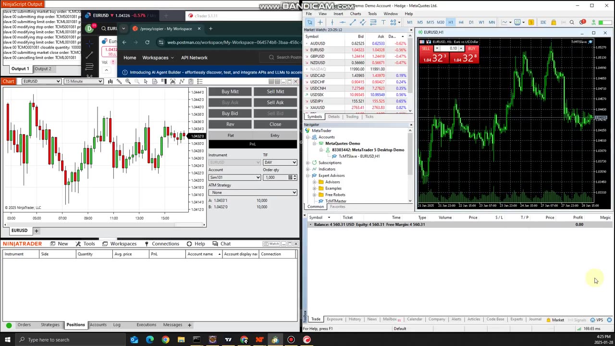
Task: Select the crosshair tool in MetaTrader toolbar
Action: (x=320, y=22)
